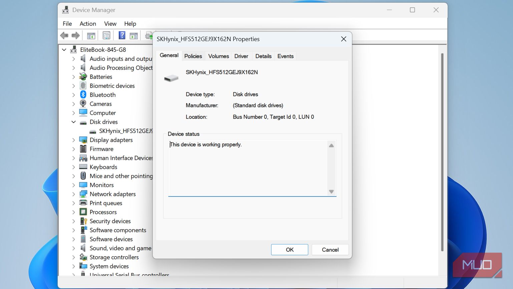The width and height of the screenshot is (513, 289).
Task: Expand the Audio inputs and outputs node
Action: (x=74, y=59)
